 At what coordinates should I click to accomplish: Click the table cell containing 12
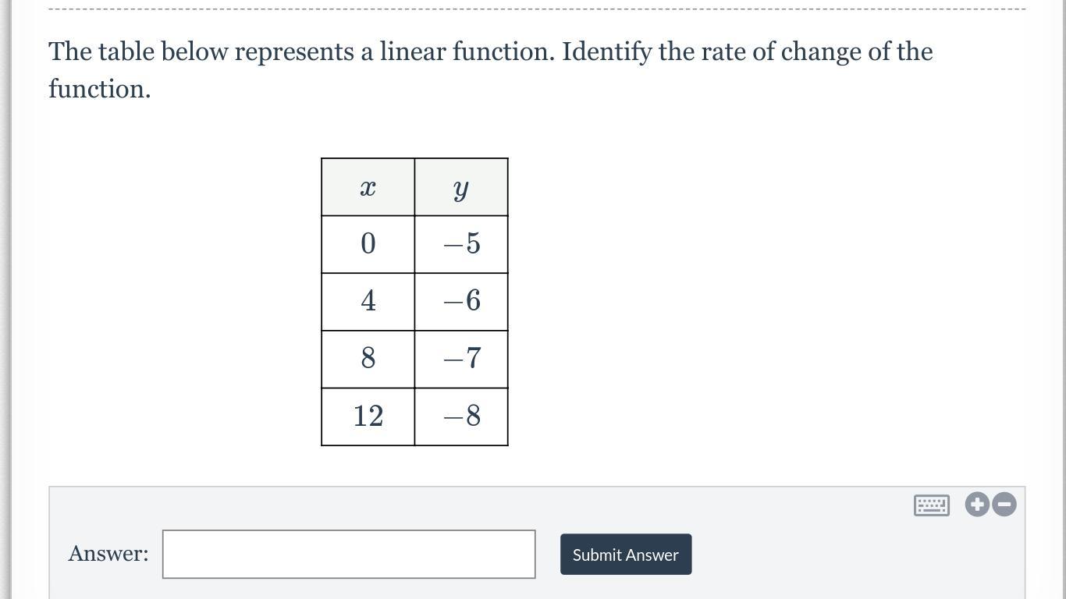368,416
